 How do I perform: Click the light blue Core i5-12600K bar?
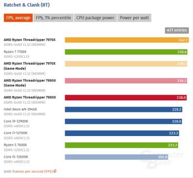pyautogui.click(x=116, y=157)
